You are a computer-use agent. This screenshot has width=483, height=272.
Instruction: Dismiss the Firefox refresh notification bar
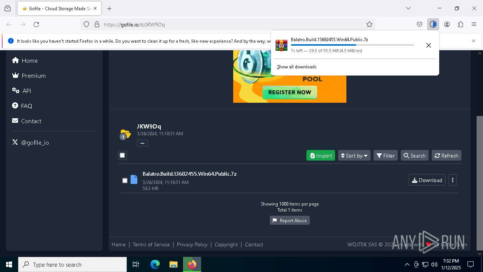[x=474, y=41]
